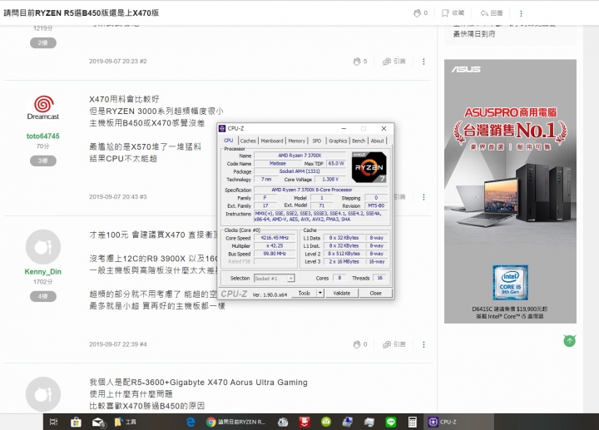Click the Bus Speed value 99.80 MHz
Screen dimensions: 599x430
coord(275,254)
